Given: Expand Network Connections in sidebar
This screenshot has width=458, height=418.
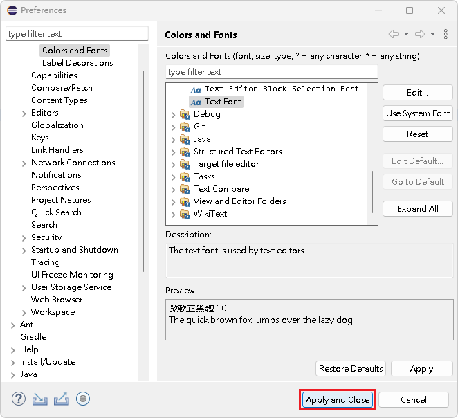Looking at the screenshot, I should point(24,163).
